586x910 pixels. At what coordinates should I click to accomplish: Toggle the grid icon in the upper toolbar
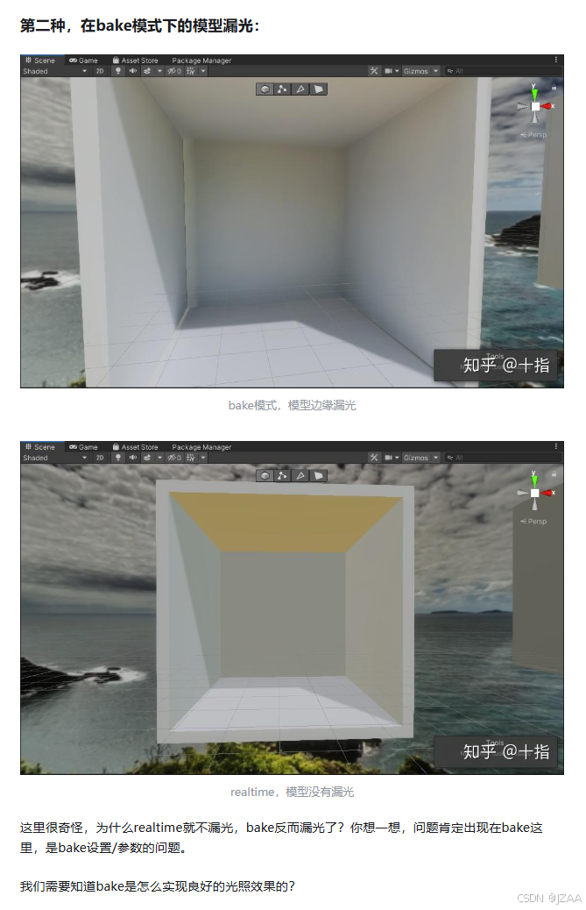[x=190, y=71]
